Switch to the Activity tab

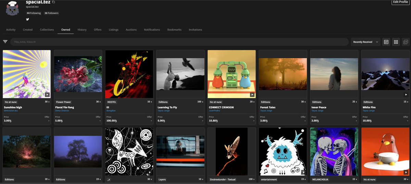(11, 30)
